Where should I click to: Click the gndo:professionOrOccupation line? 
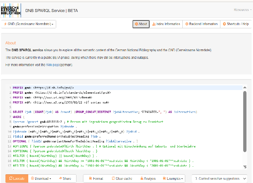pos(45,127)
